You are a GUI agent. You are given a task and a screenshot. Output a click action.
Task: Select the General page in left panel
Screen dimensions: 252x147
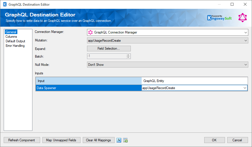pos(11,32)
